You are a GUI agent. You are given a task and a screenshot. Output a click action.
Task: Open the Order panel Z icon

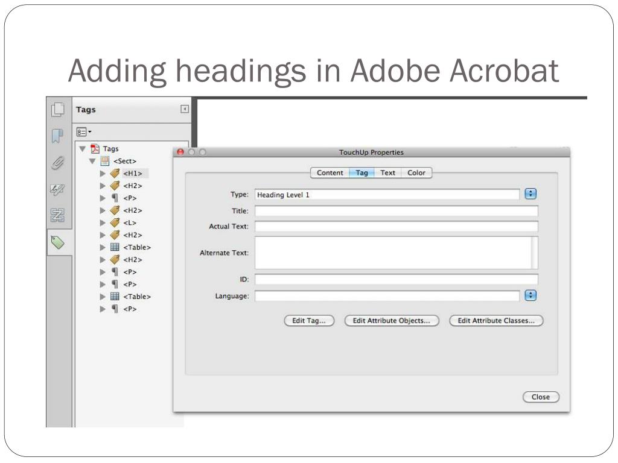[57, 215]
